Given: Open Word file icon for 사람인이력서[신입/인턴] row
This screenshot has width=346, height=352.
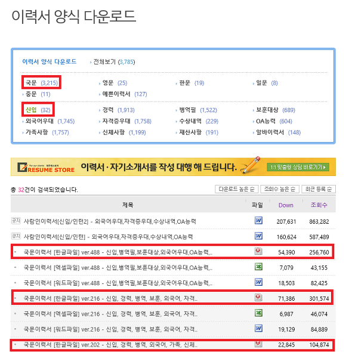Looking at the screenshot, I should [x=258, y=236].
